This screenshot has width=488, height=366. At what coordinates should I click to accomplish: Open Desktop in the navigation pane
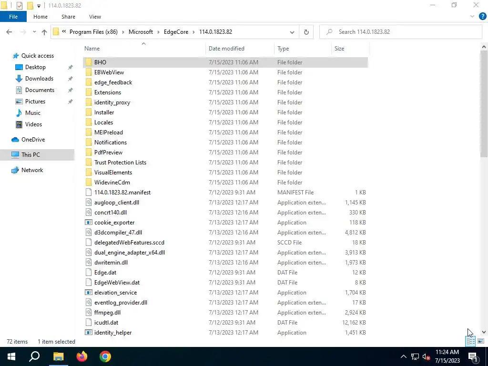[35, 67]
